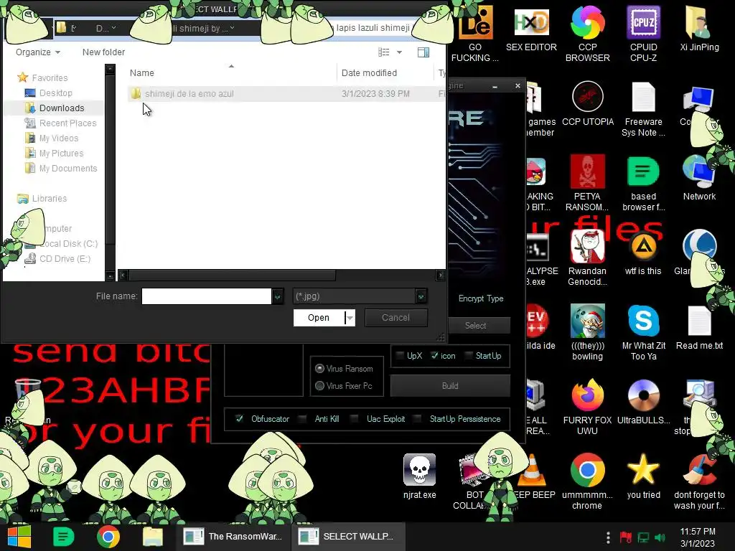Expand the File name history dropdown
Screen dimensions: 735x551
pyautogui.click(x=278, y=296)
